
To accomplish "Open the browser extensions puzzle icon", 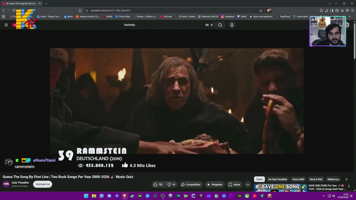I will (321, 11).
